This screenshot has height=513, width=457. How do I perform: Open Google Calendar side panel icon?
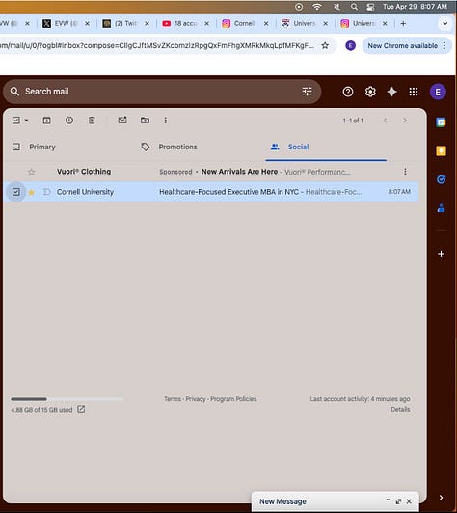tap(441, 122)
